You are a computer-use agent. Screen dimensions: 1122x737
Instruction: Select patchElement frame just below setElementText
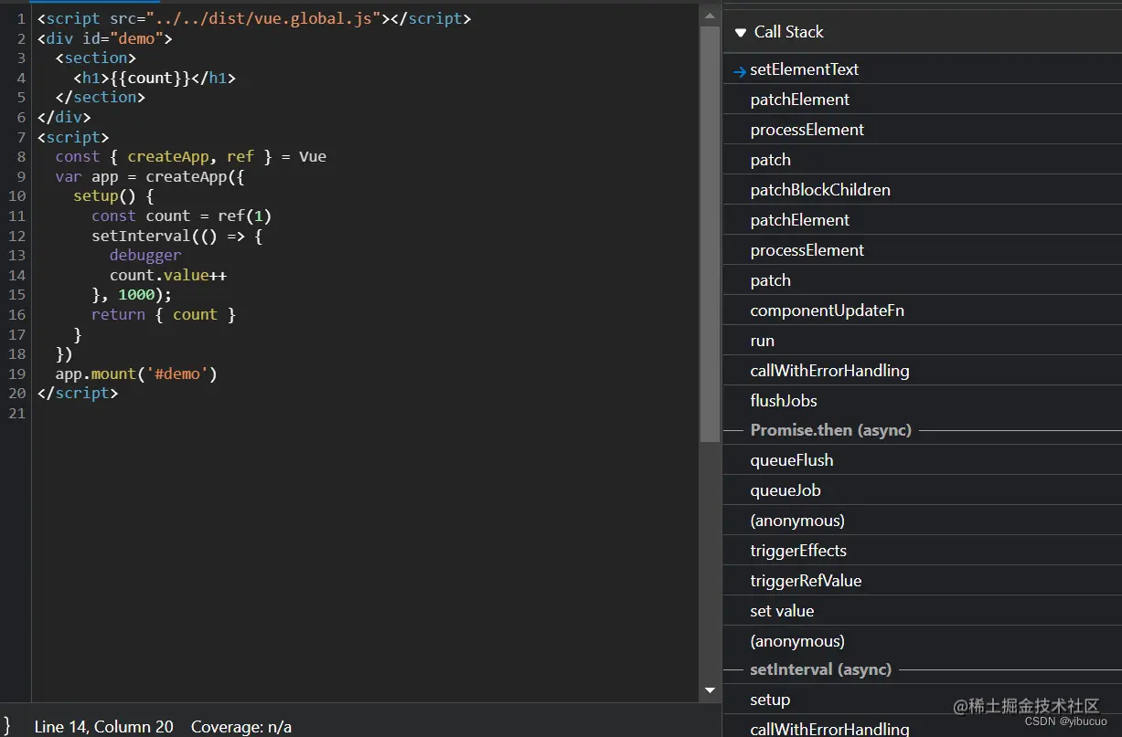[923, 100]
